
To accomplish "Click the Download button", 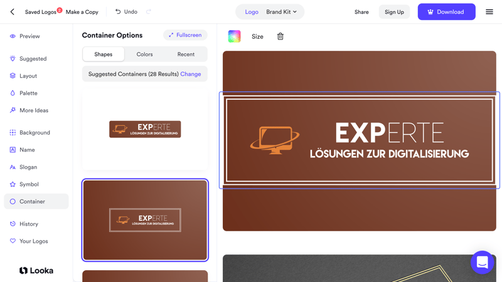I will tap(446, 12).
